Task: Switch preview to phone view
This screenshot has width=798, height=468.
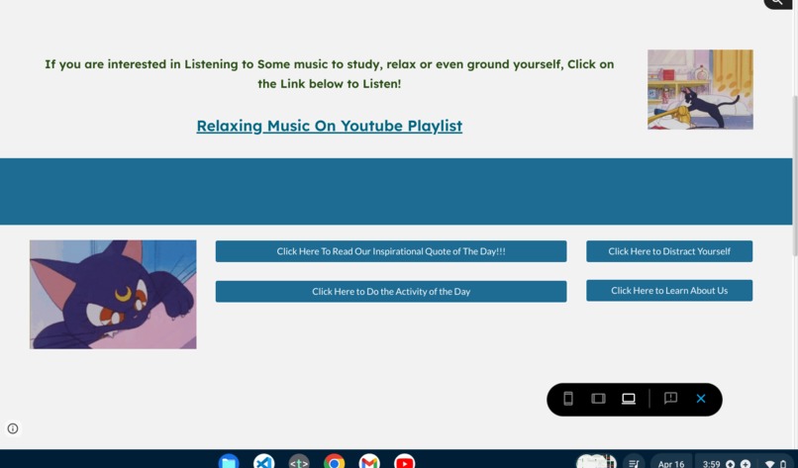Action: (x=568, y=399)
